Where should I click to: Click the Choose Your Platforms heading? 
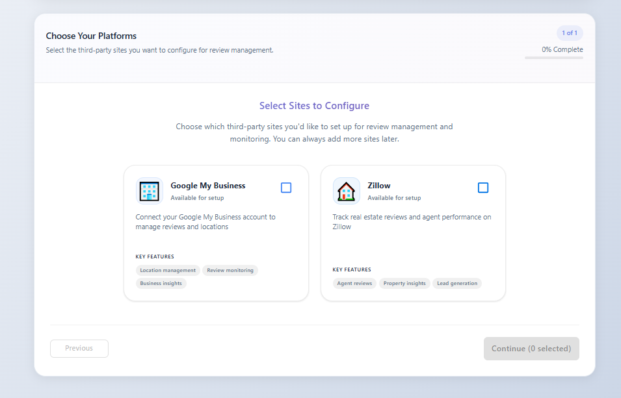pos(91,36)
